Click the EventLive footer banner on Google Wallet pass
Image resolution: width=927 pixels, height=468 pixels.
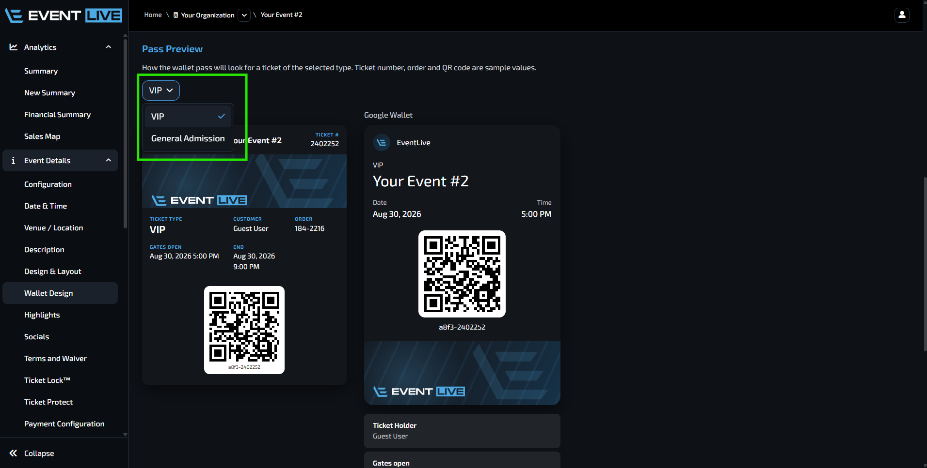click(x=462, y=373)
